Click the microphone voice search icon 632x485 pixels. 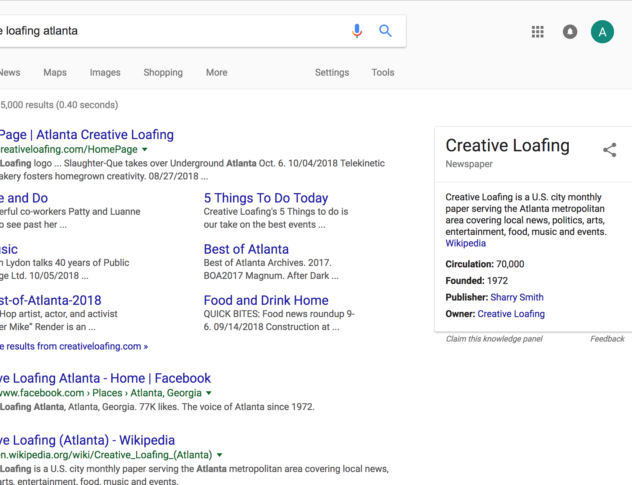pyautogui.click(x=357, y=31)
